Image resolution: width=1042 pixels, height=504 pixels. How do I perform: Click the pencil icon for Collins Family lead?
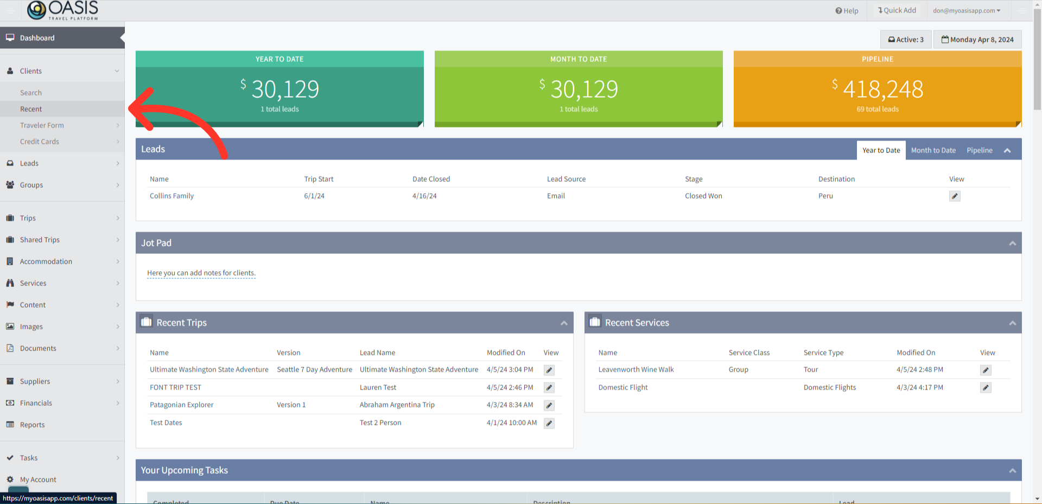coord(955,196)
